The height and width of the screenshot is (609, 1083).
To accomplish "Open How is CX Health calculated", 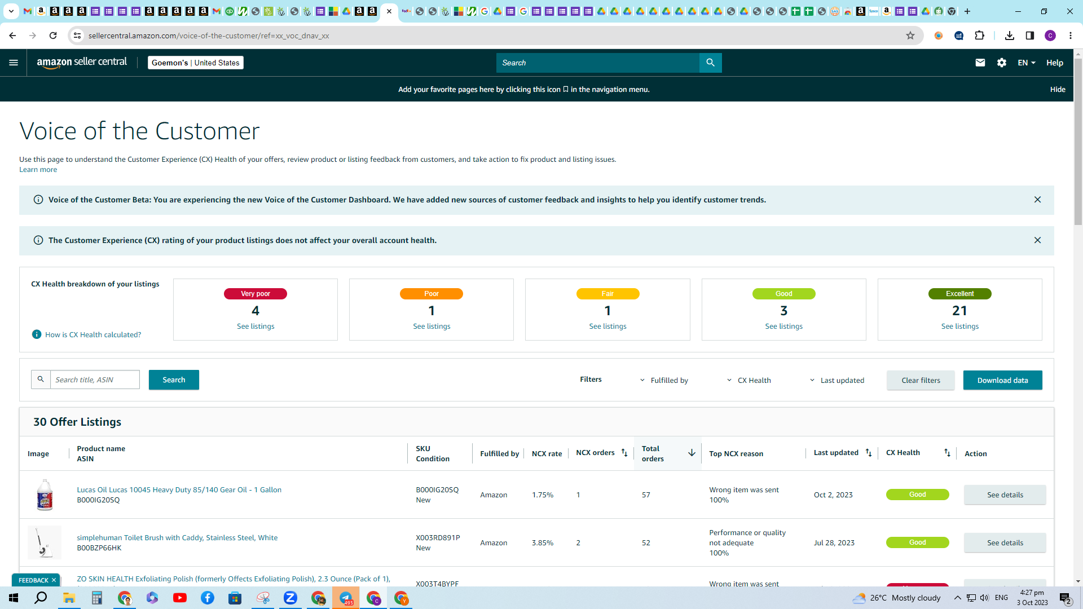I will [x=93, y=334].
